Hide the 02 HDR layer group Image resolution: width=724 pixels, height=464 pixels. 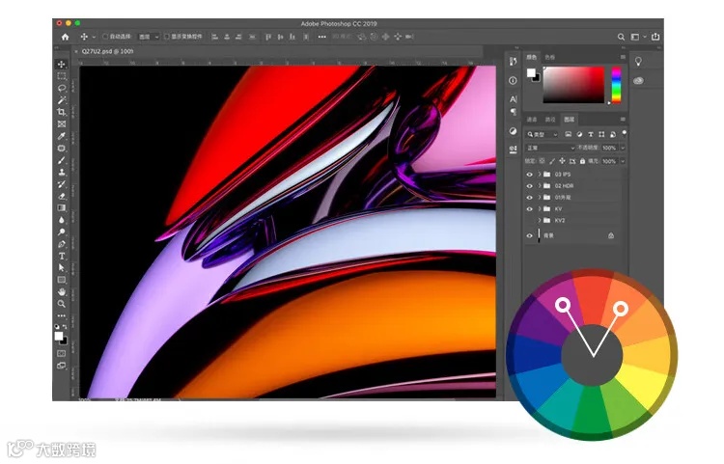[x=530, y=186]
